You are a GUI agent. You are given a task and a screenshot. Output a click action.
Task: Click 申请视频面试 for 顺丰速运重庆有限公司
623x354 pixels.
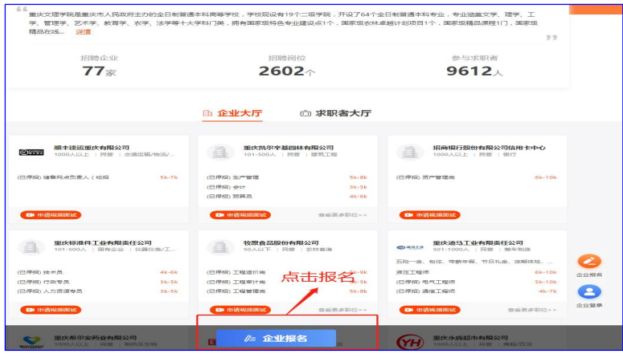50,215
